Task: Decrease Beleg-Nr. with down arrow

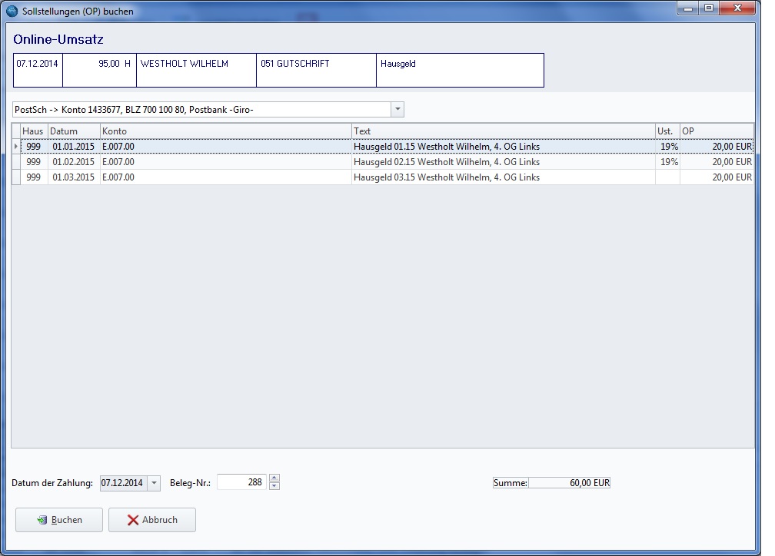Action: pyautogui.click(x=274, y=487)
